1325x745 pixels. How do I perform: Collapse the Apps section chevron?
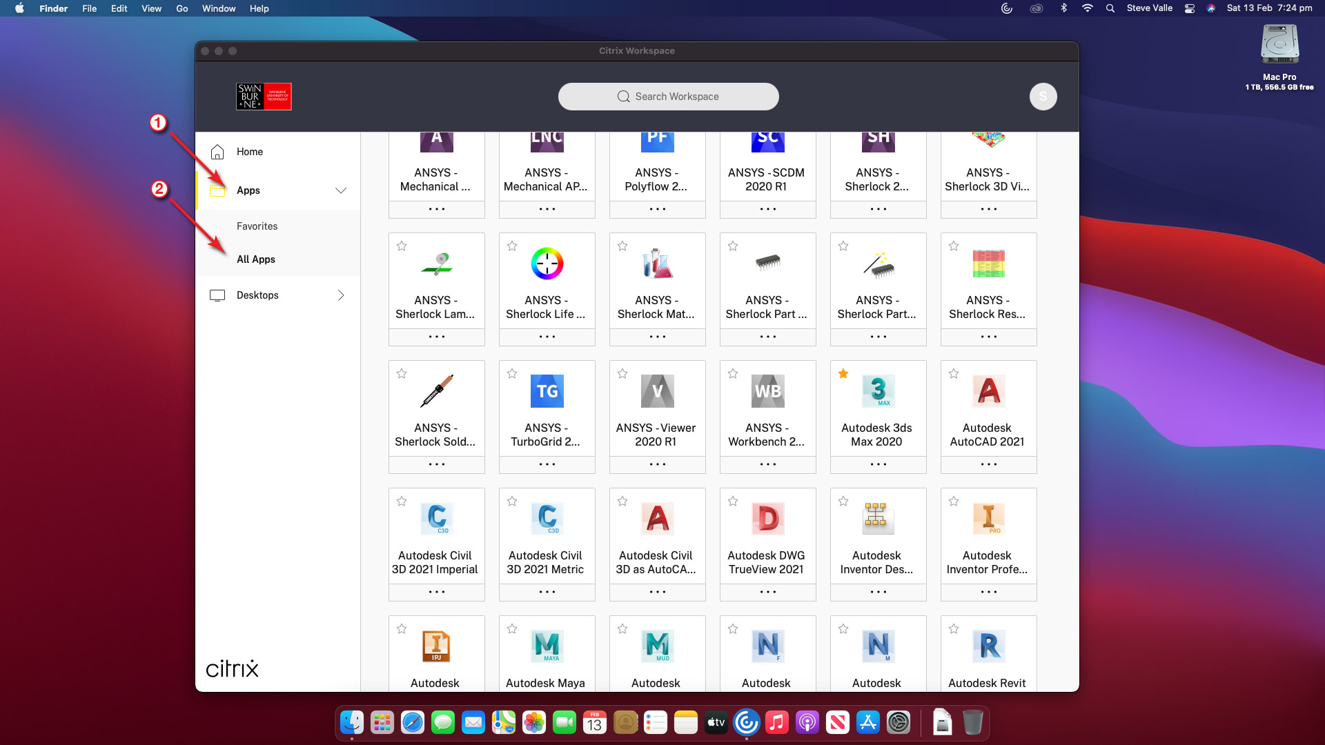pos(341,190)
